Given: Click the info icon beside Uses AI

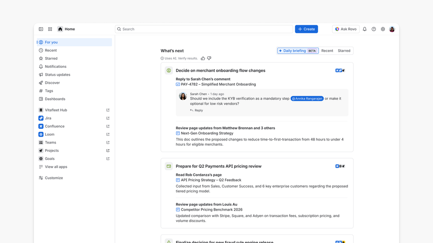Looking at the screenshot, I should tap(162, 58).
